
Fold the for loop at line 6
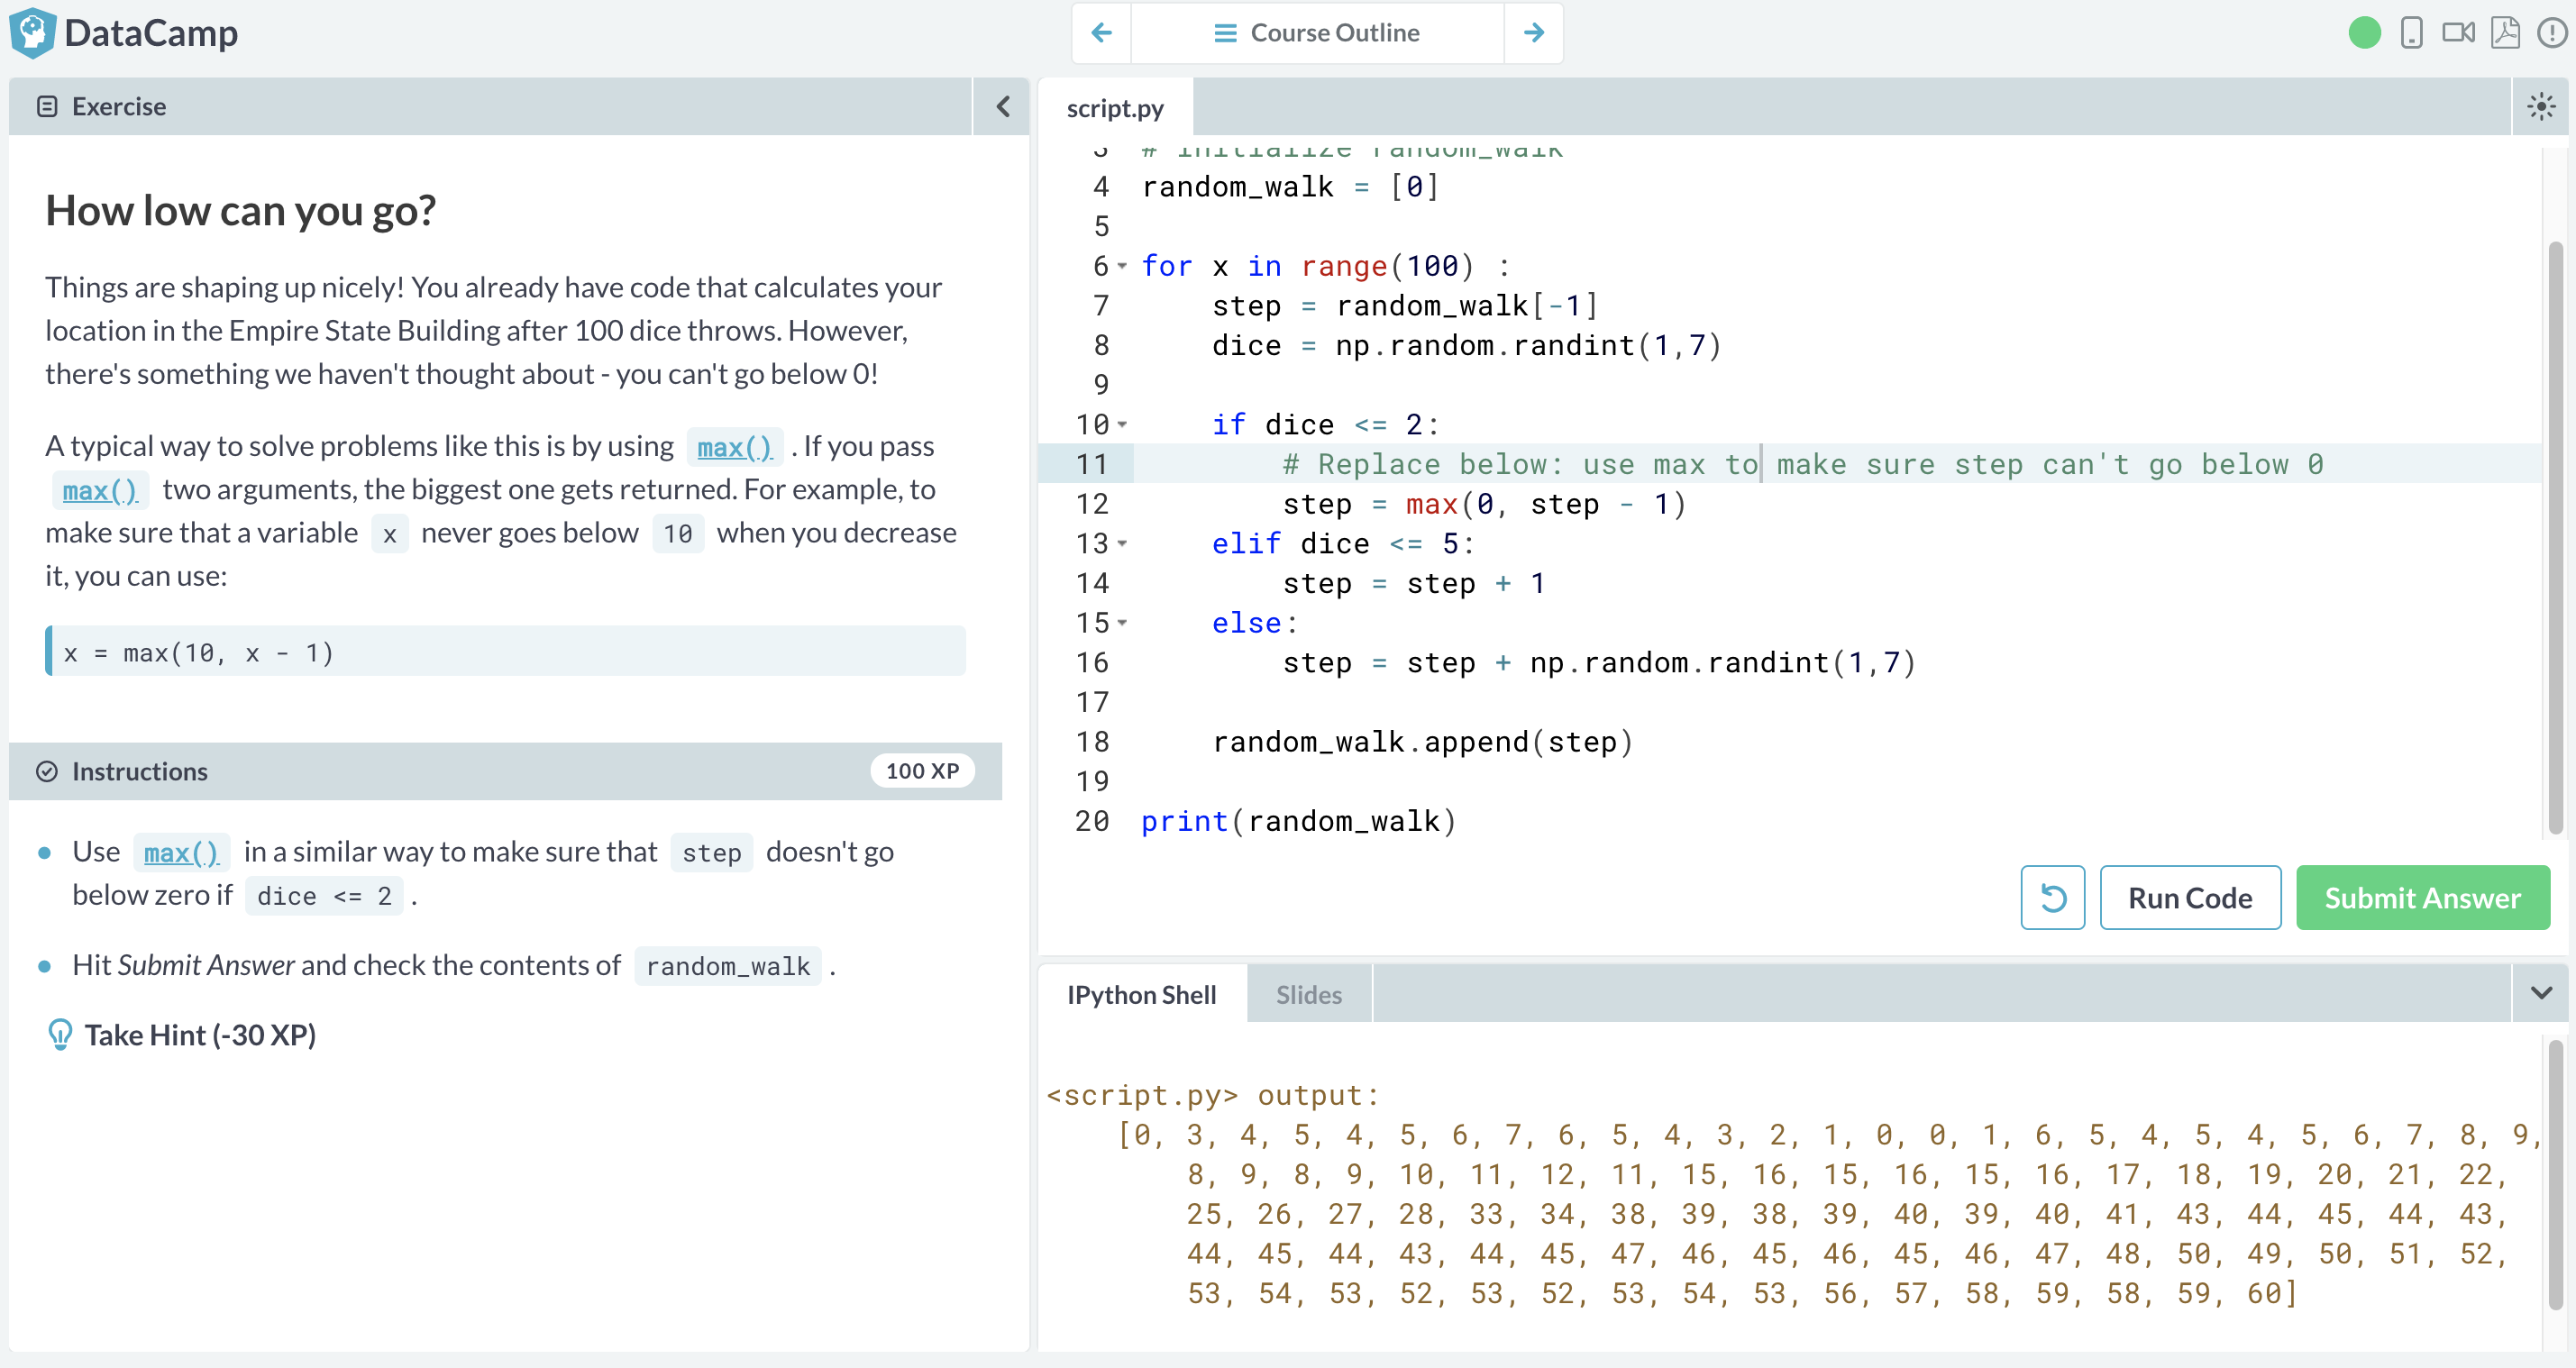pos(1122,266)
